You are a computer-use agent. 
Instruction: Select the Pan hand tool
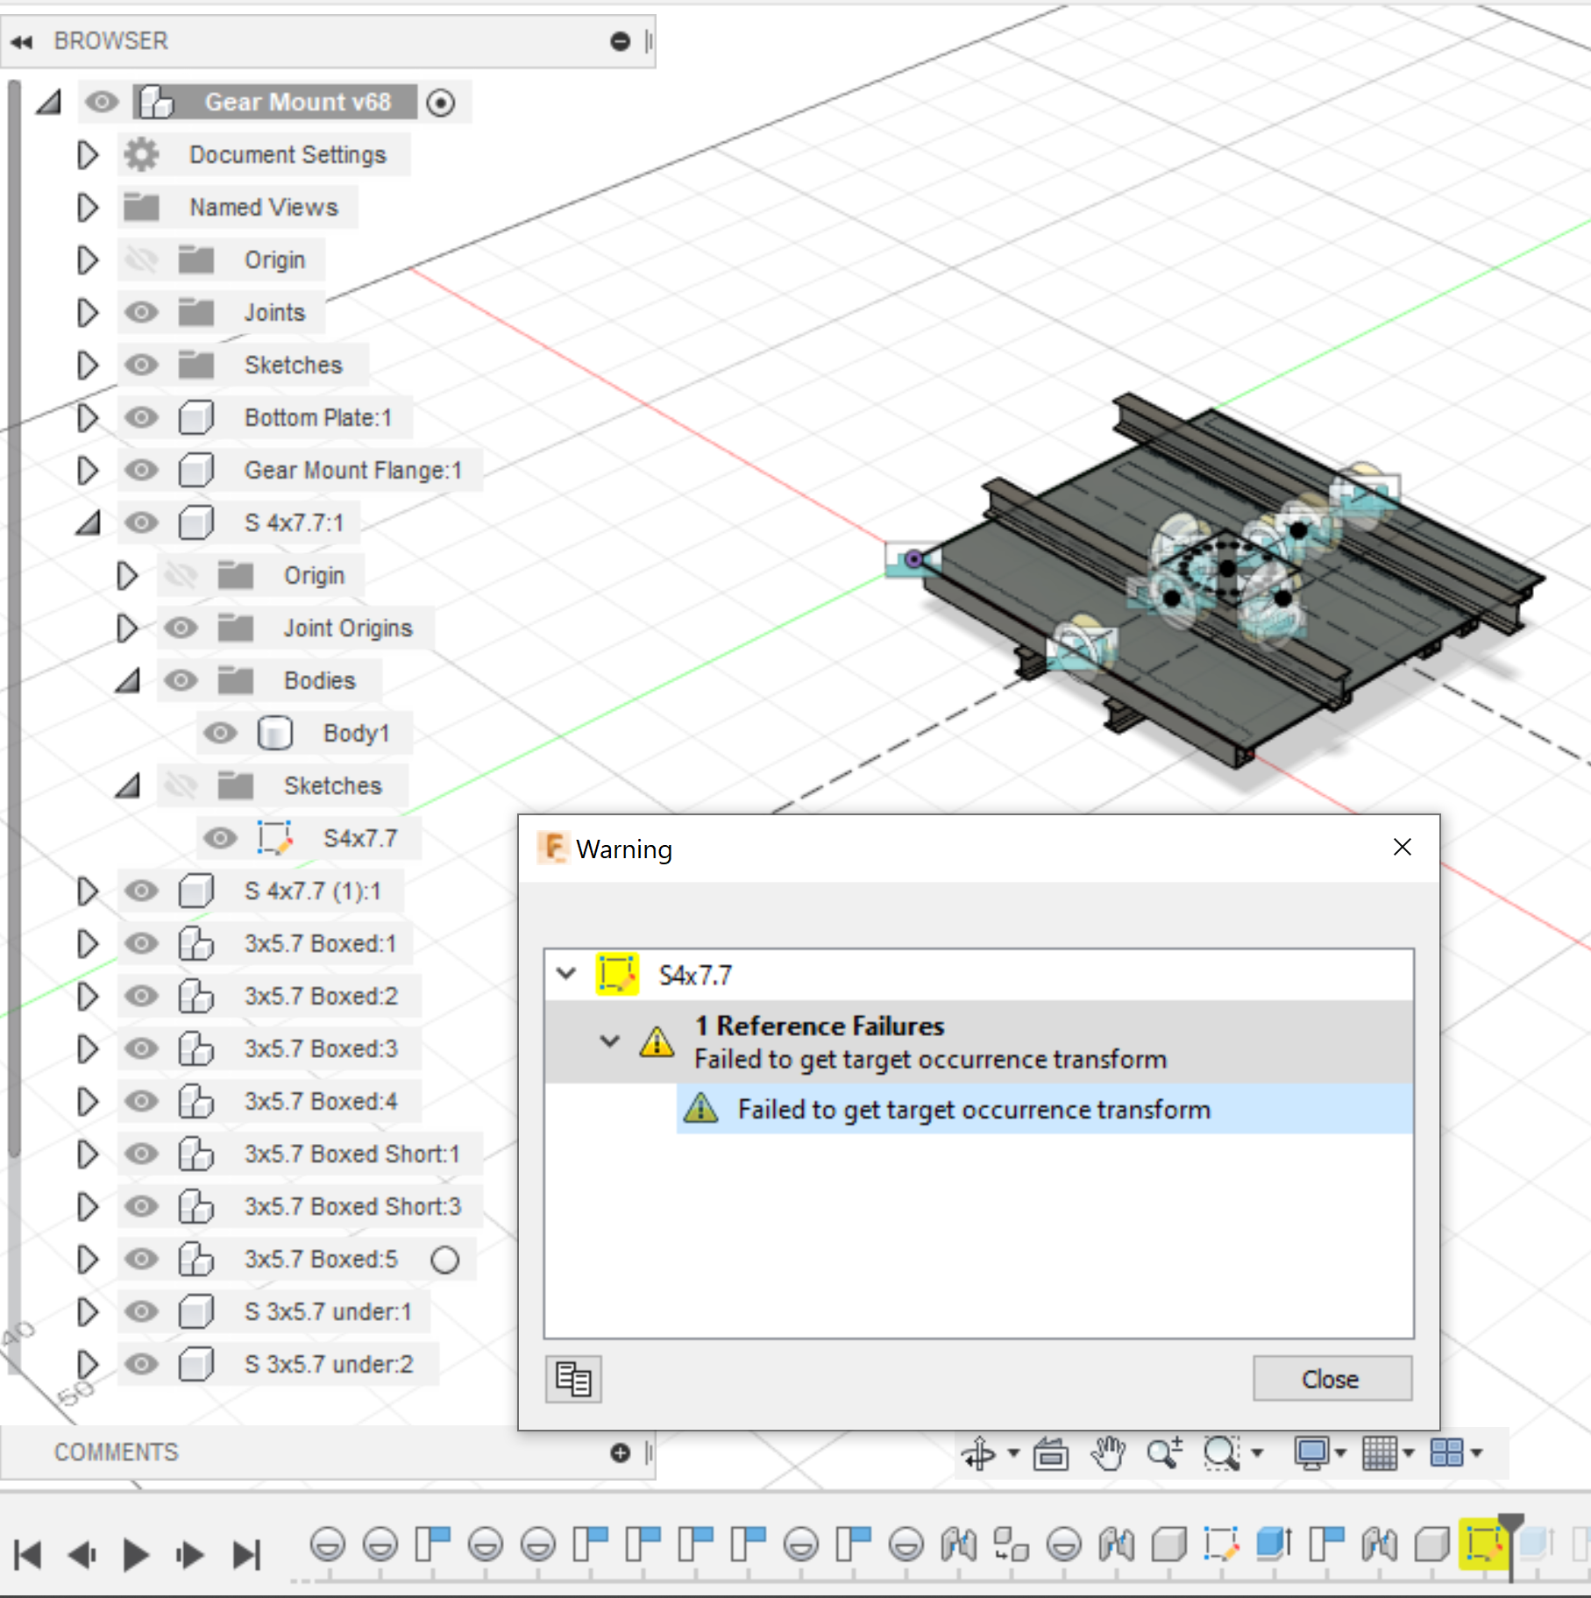pos(1108,1452)
